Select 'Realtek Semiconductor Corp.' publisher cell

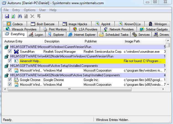(103, 52)
